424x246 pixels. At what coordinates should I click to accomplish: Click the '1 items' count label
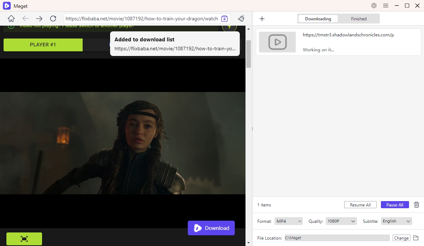click(x=264, y=205)
